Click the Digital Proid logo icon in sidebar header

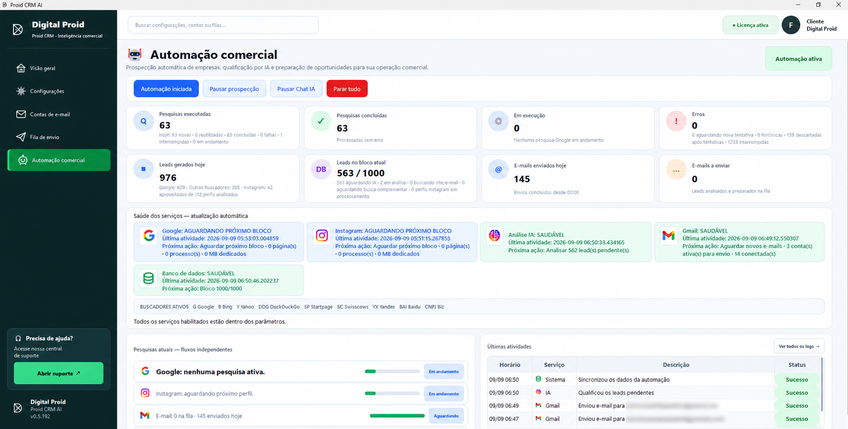click(x=18, y=30)
